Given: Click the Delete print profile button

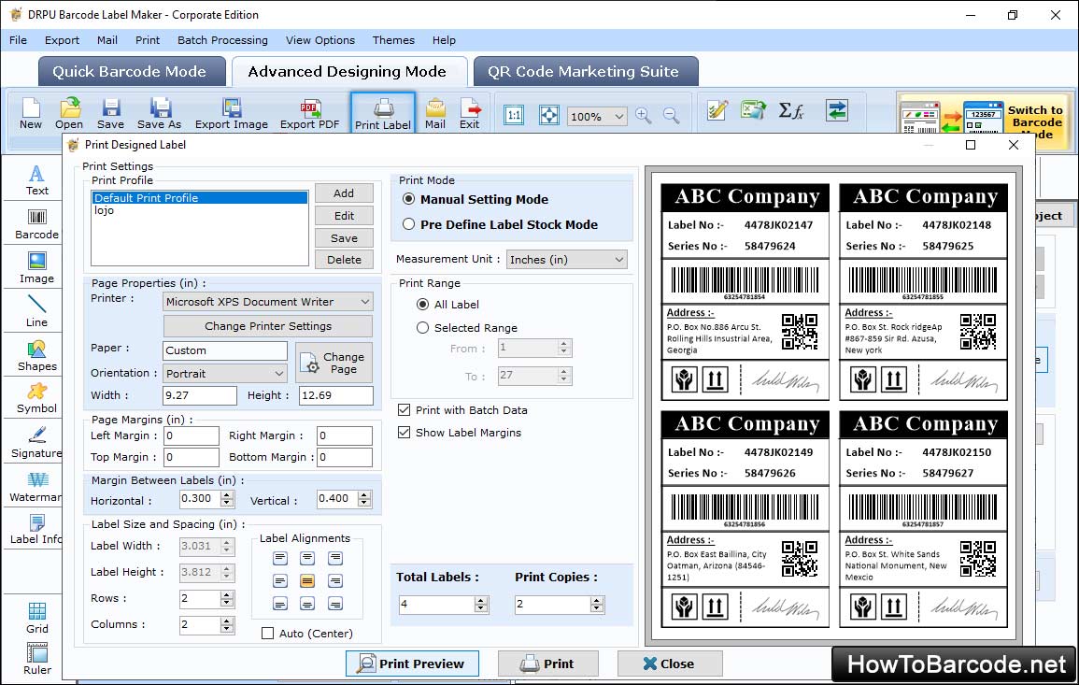Looking at the screenshot, I should tap(344, 260).
